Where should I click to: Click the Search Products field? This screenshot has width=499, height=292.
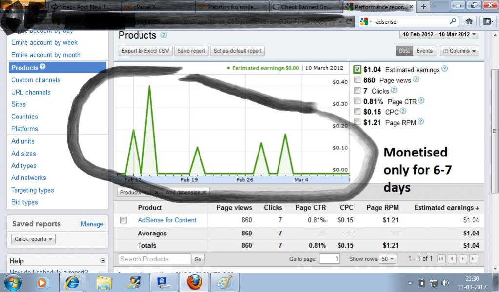[x=155, y=259]
